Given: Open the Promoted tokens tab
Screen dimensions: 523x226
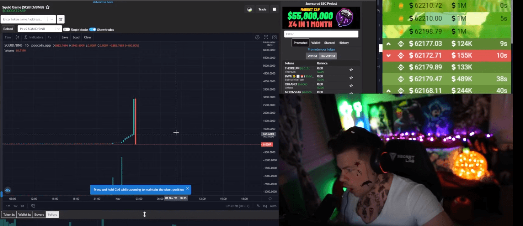Looking at the screenshot, I should [x=301, y=43].
